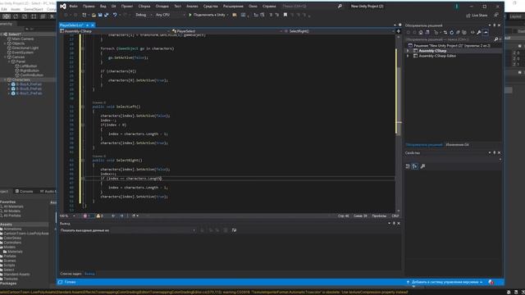Click the Visual Studio logo icon
This screenshot has width=525, height=295.
tap(62, 6)
